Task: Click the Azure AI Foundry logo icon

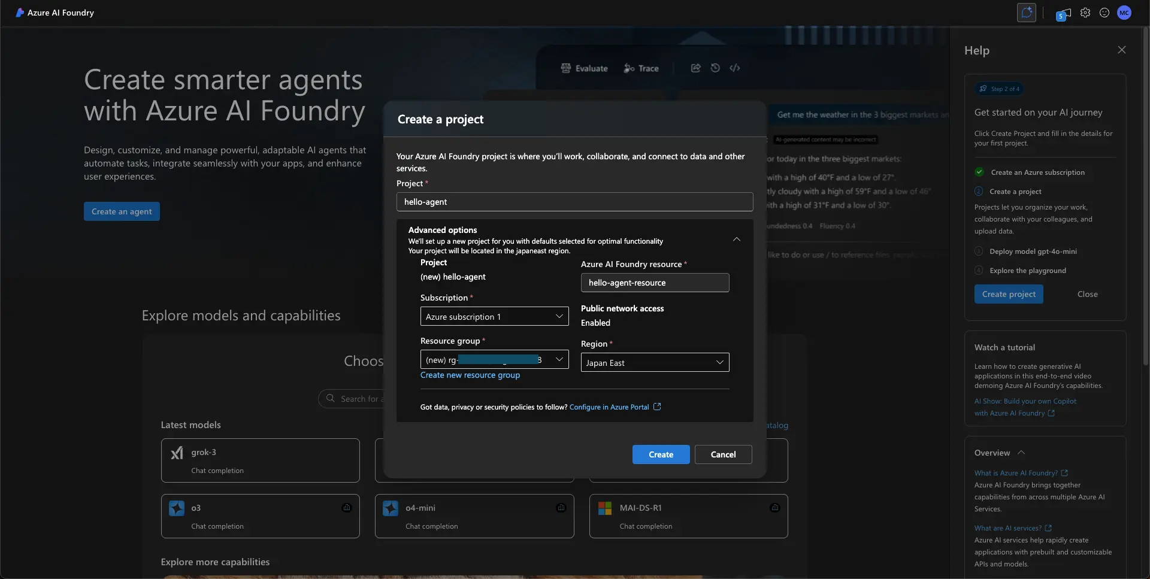Action: (x=20, y=13)
